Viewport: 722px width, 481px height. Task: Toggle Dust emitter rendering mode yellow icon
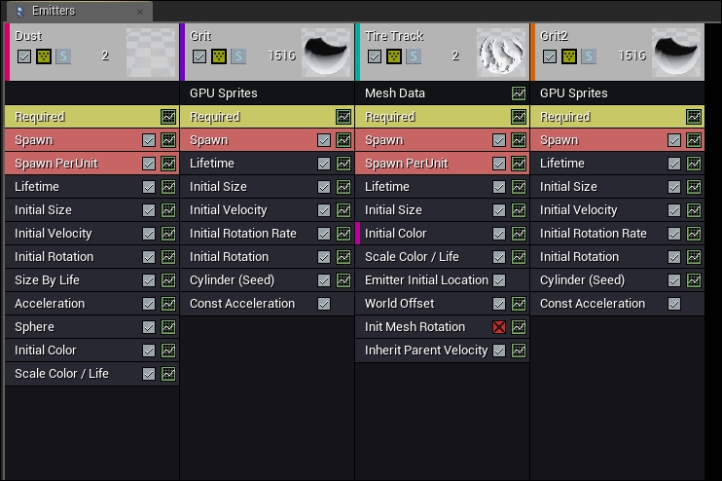tap(44, 56)
